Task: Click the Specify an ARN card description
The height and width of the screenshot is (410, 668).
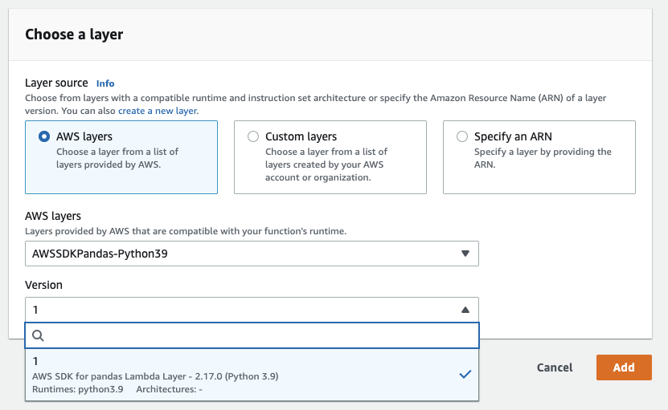Action: point(543,158)
